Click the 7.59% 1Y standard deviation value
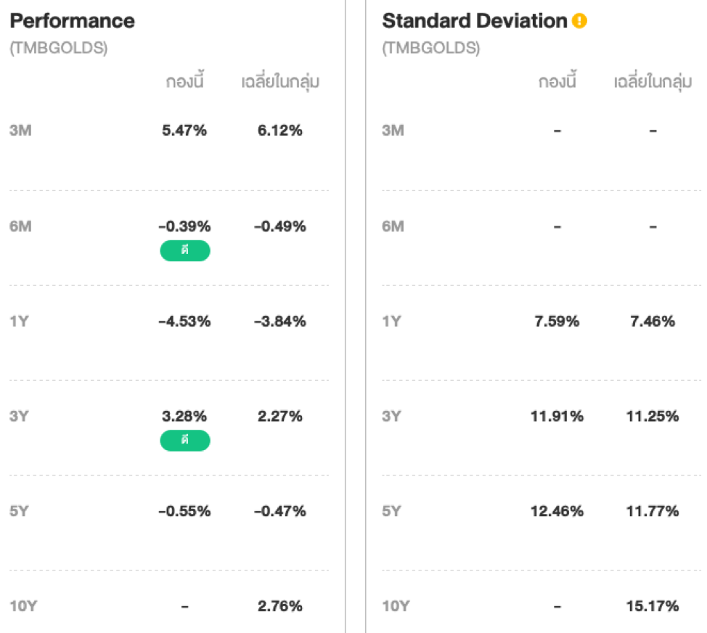This screenshot has height=633, width=707. coord(557,321)
